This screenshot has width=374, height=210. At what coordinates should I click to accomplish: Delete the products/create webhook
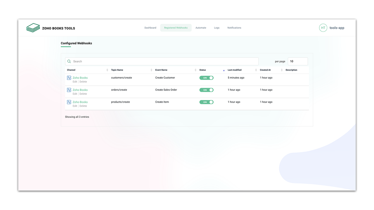[x=83, y=106]
